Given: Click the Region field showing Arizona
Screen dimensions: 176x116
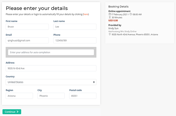Looking at the screenshot, I should (19, 96).
